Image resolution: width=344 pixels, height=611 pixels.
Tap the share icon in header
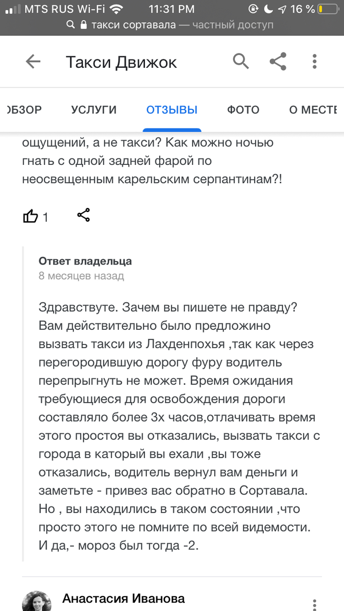(278, 62)
